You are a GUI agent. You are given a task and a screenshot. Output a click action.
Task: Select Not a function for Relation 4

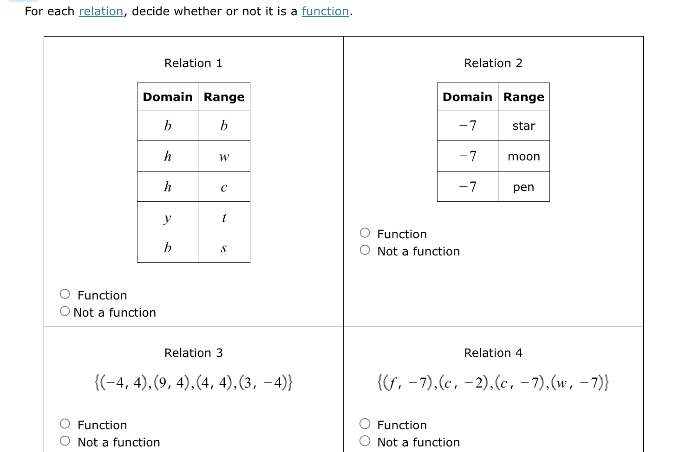click(365, 441)
